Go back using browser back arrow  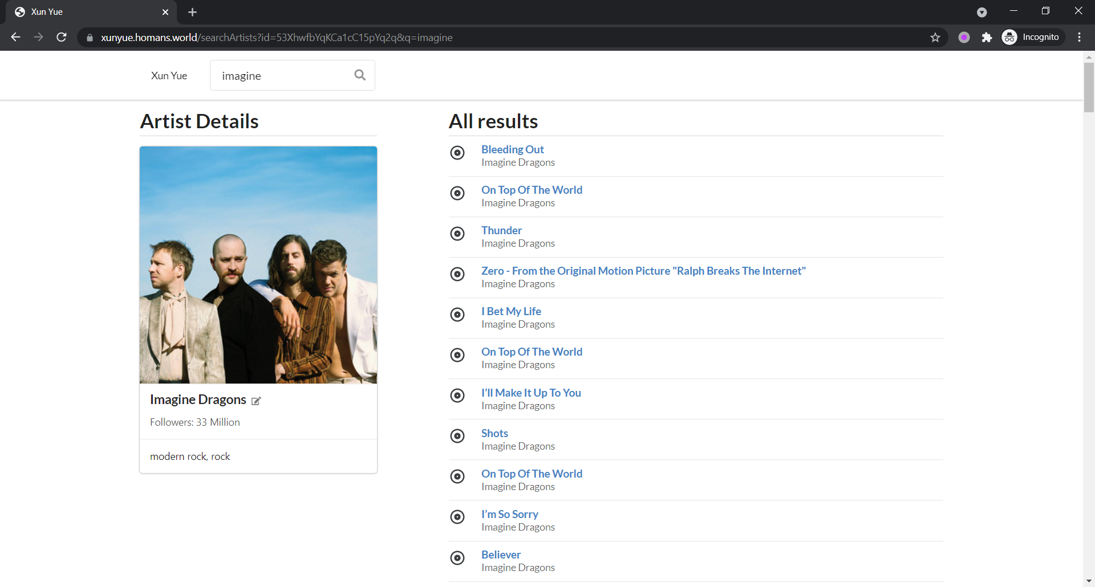(x=15, y=37)
